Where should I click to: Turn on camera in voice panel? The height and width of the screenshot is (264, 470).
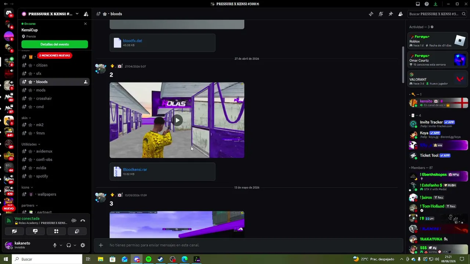coord(14,231)
